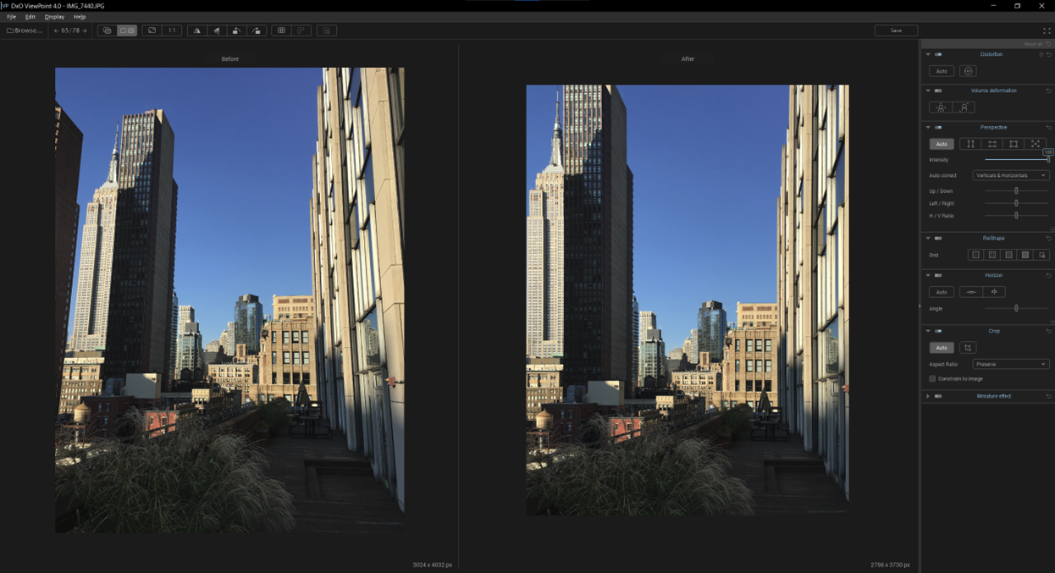Activate the manual crop tool icon

coord(968,348)
